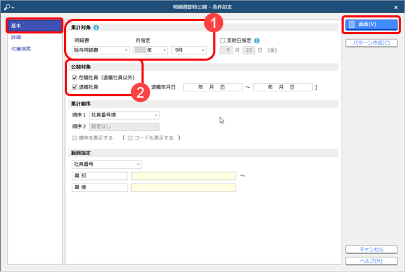Screen dimensions: 405x272
Task: Open the 範囲指定 社員番号 dropdown
Action: pyautogui.click(x=107, y=165)
